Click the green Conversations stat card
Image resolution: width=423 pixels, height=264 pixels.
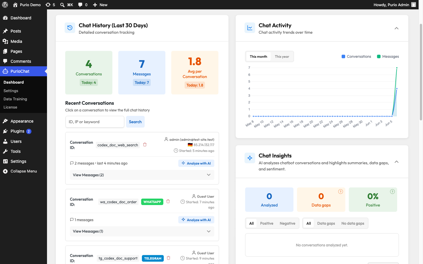click(x=89, y=73)
